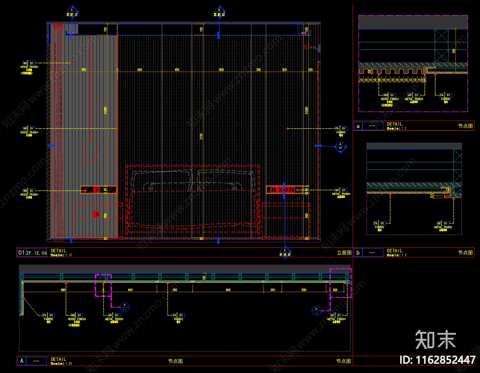Click the magenta dashed box linked to callout a
Viewport: 480px width, 373px height.
(x=103, y=285)
